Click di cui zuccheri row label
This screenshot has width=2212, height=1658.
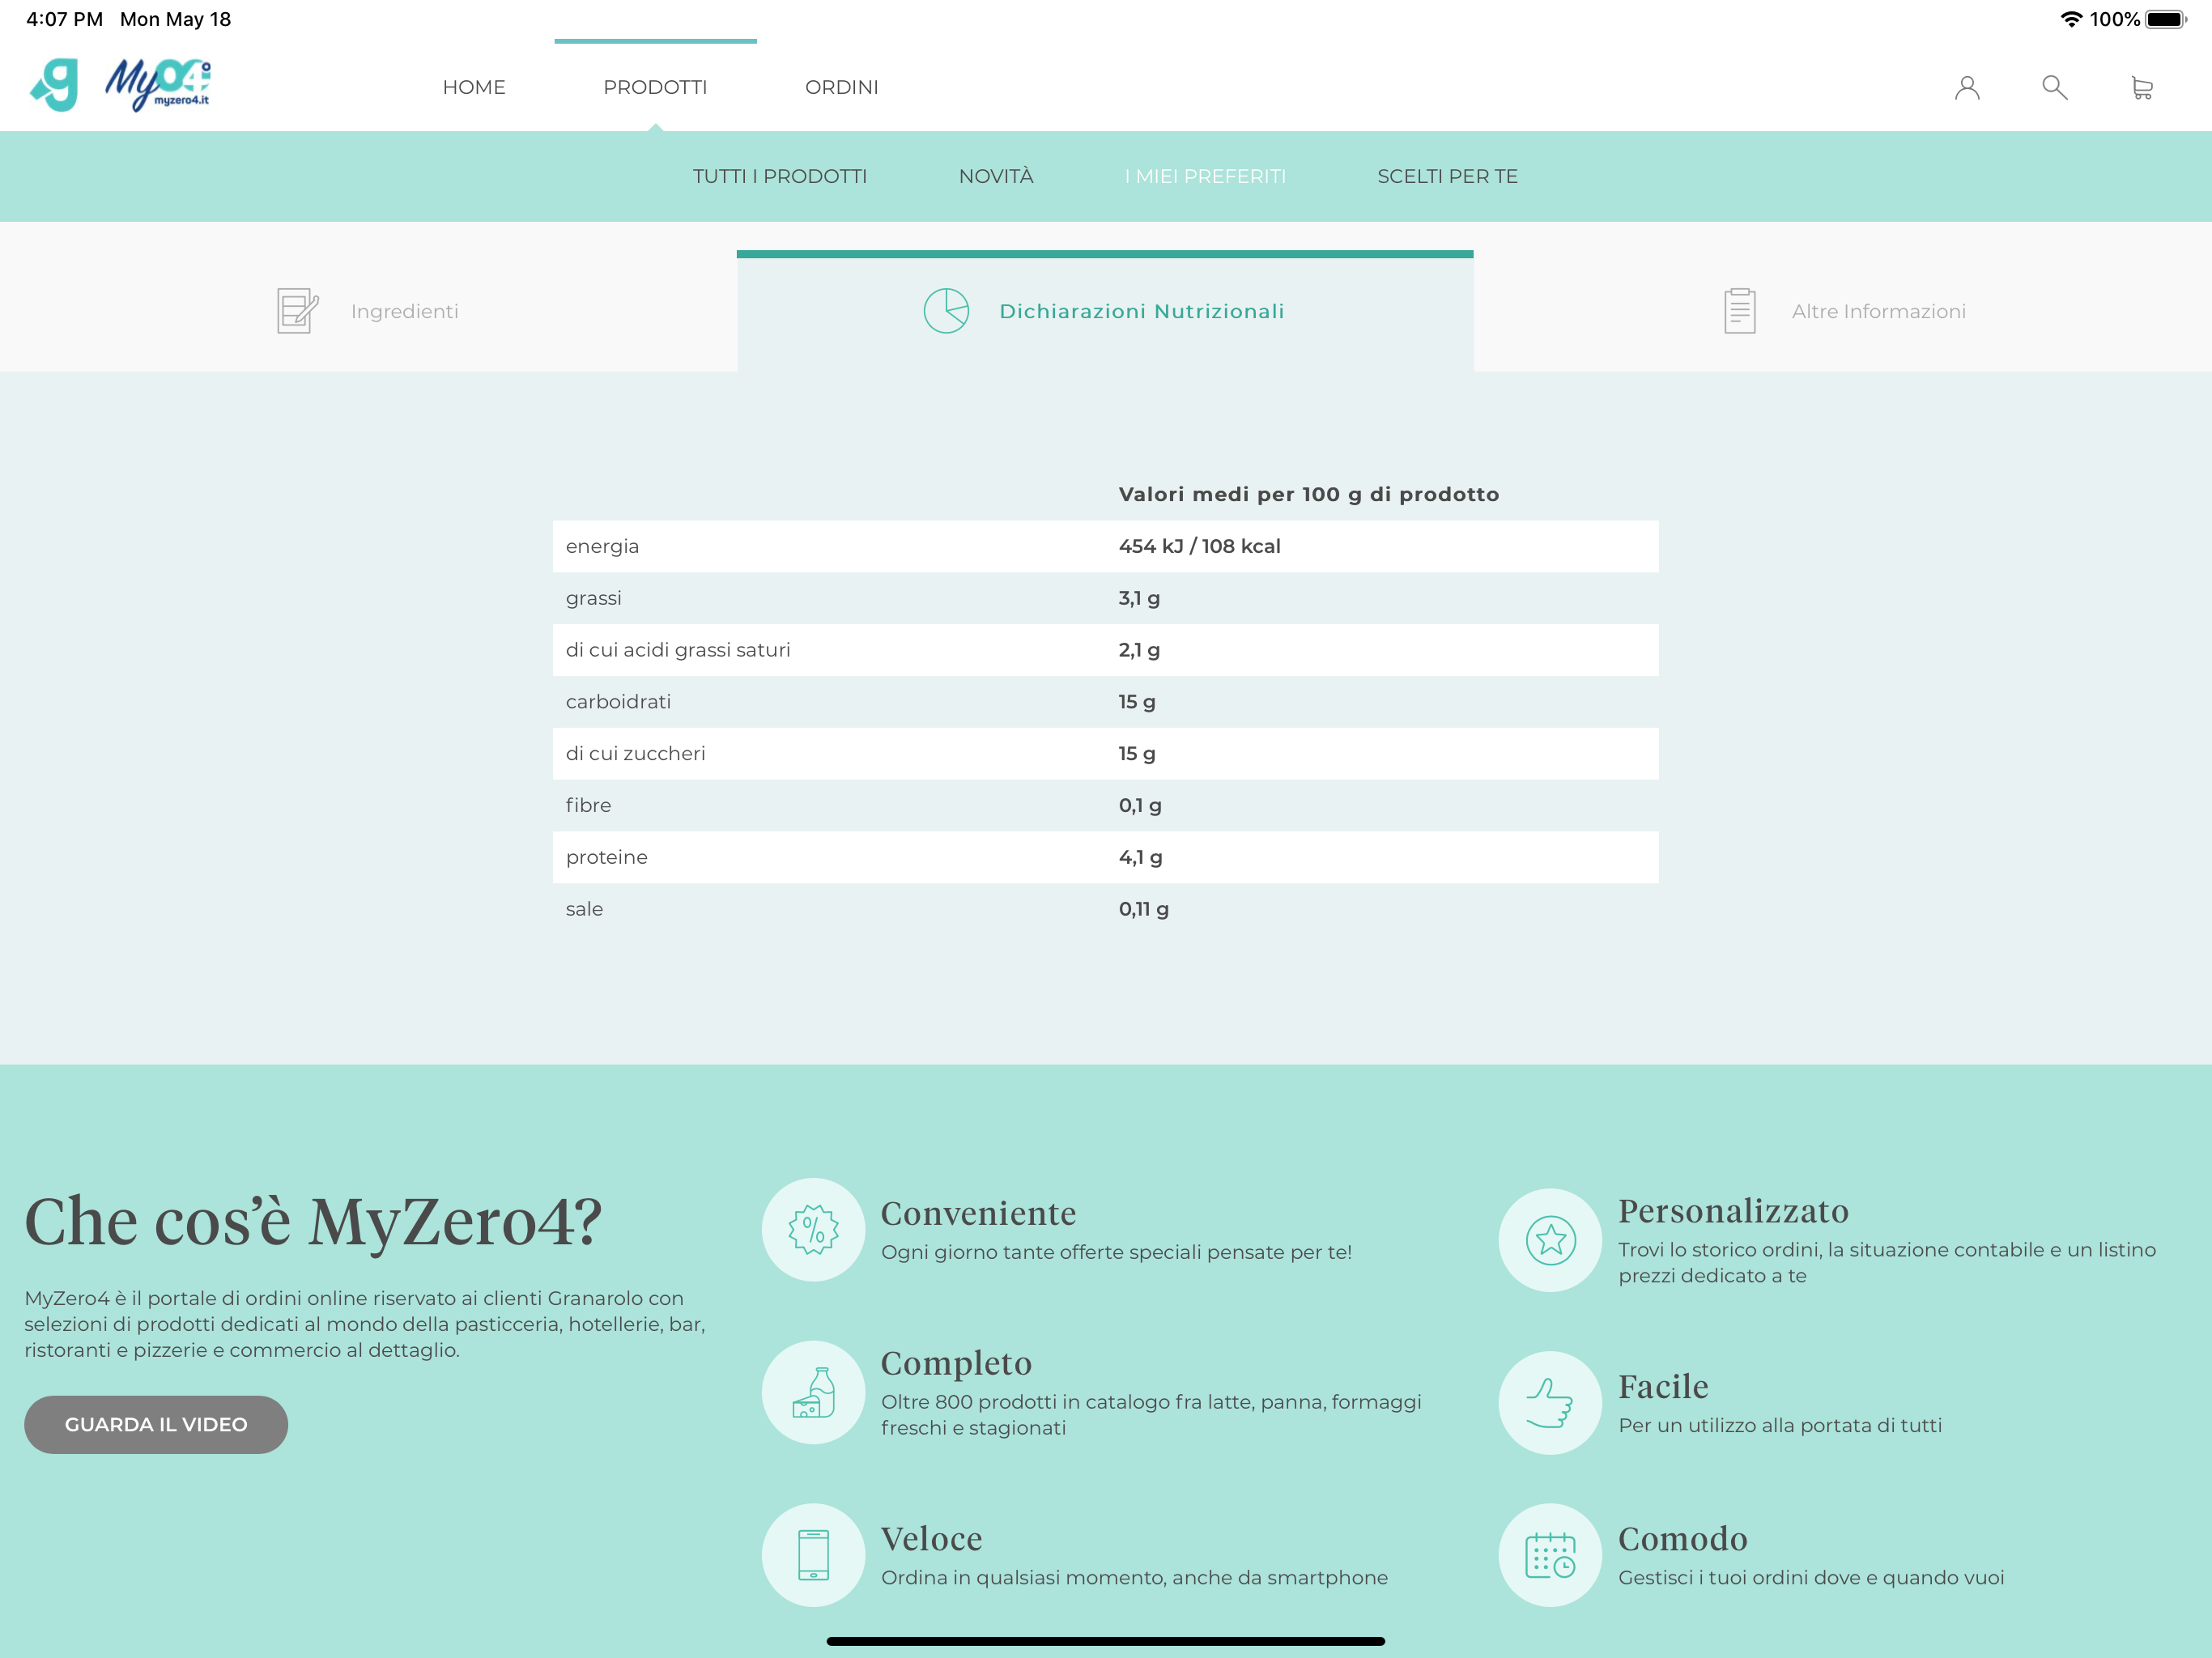[635, 754]
